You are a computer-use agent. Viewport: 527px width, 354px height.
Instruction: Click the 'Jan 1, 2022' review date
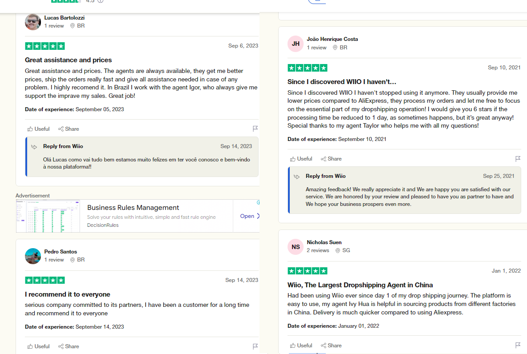point(506,271)
